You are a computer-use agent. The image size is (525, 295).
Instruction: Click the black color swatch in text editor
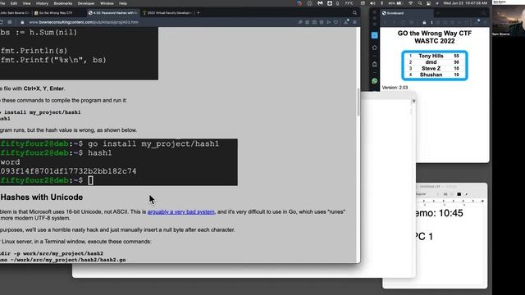tap(459, 194)
